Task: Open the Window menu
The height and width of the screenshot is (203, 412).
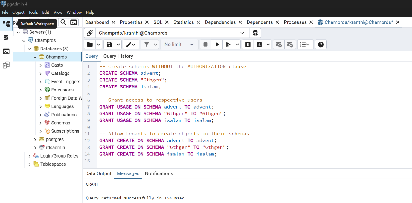Action: click(74, 12)
